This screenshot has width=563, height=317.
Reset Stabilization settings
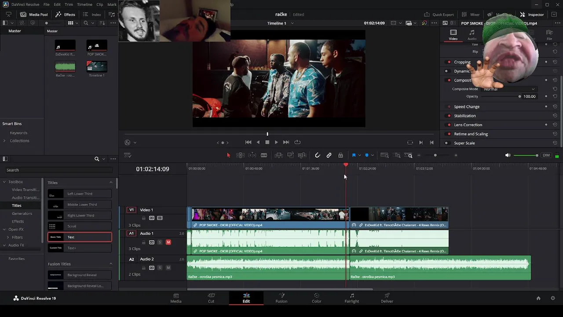(x=555, y=116)
